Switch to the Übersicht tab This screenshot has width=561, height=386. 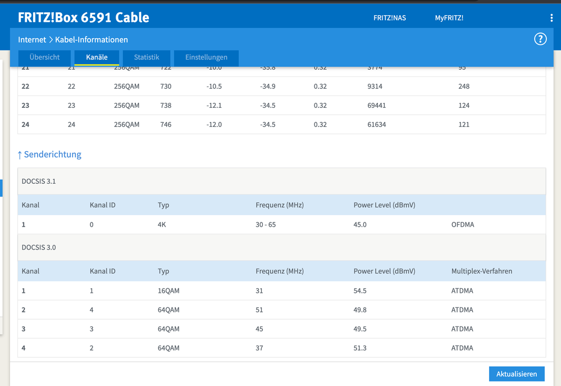tap(44, 57)
